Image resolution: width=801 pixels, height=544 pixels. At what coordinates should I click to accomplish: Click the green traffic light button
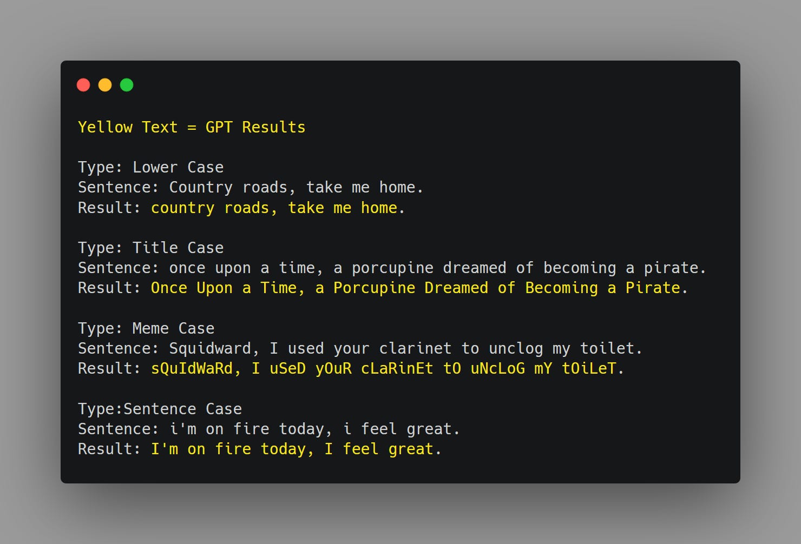tap(126, 85)
